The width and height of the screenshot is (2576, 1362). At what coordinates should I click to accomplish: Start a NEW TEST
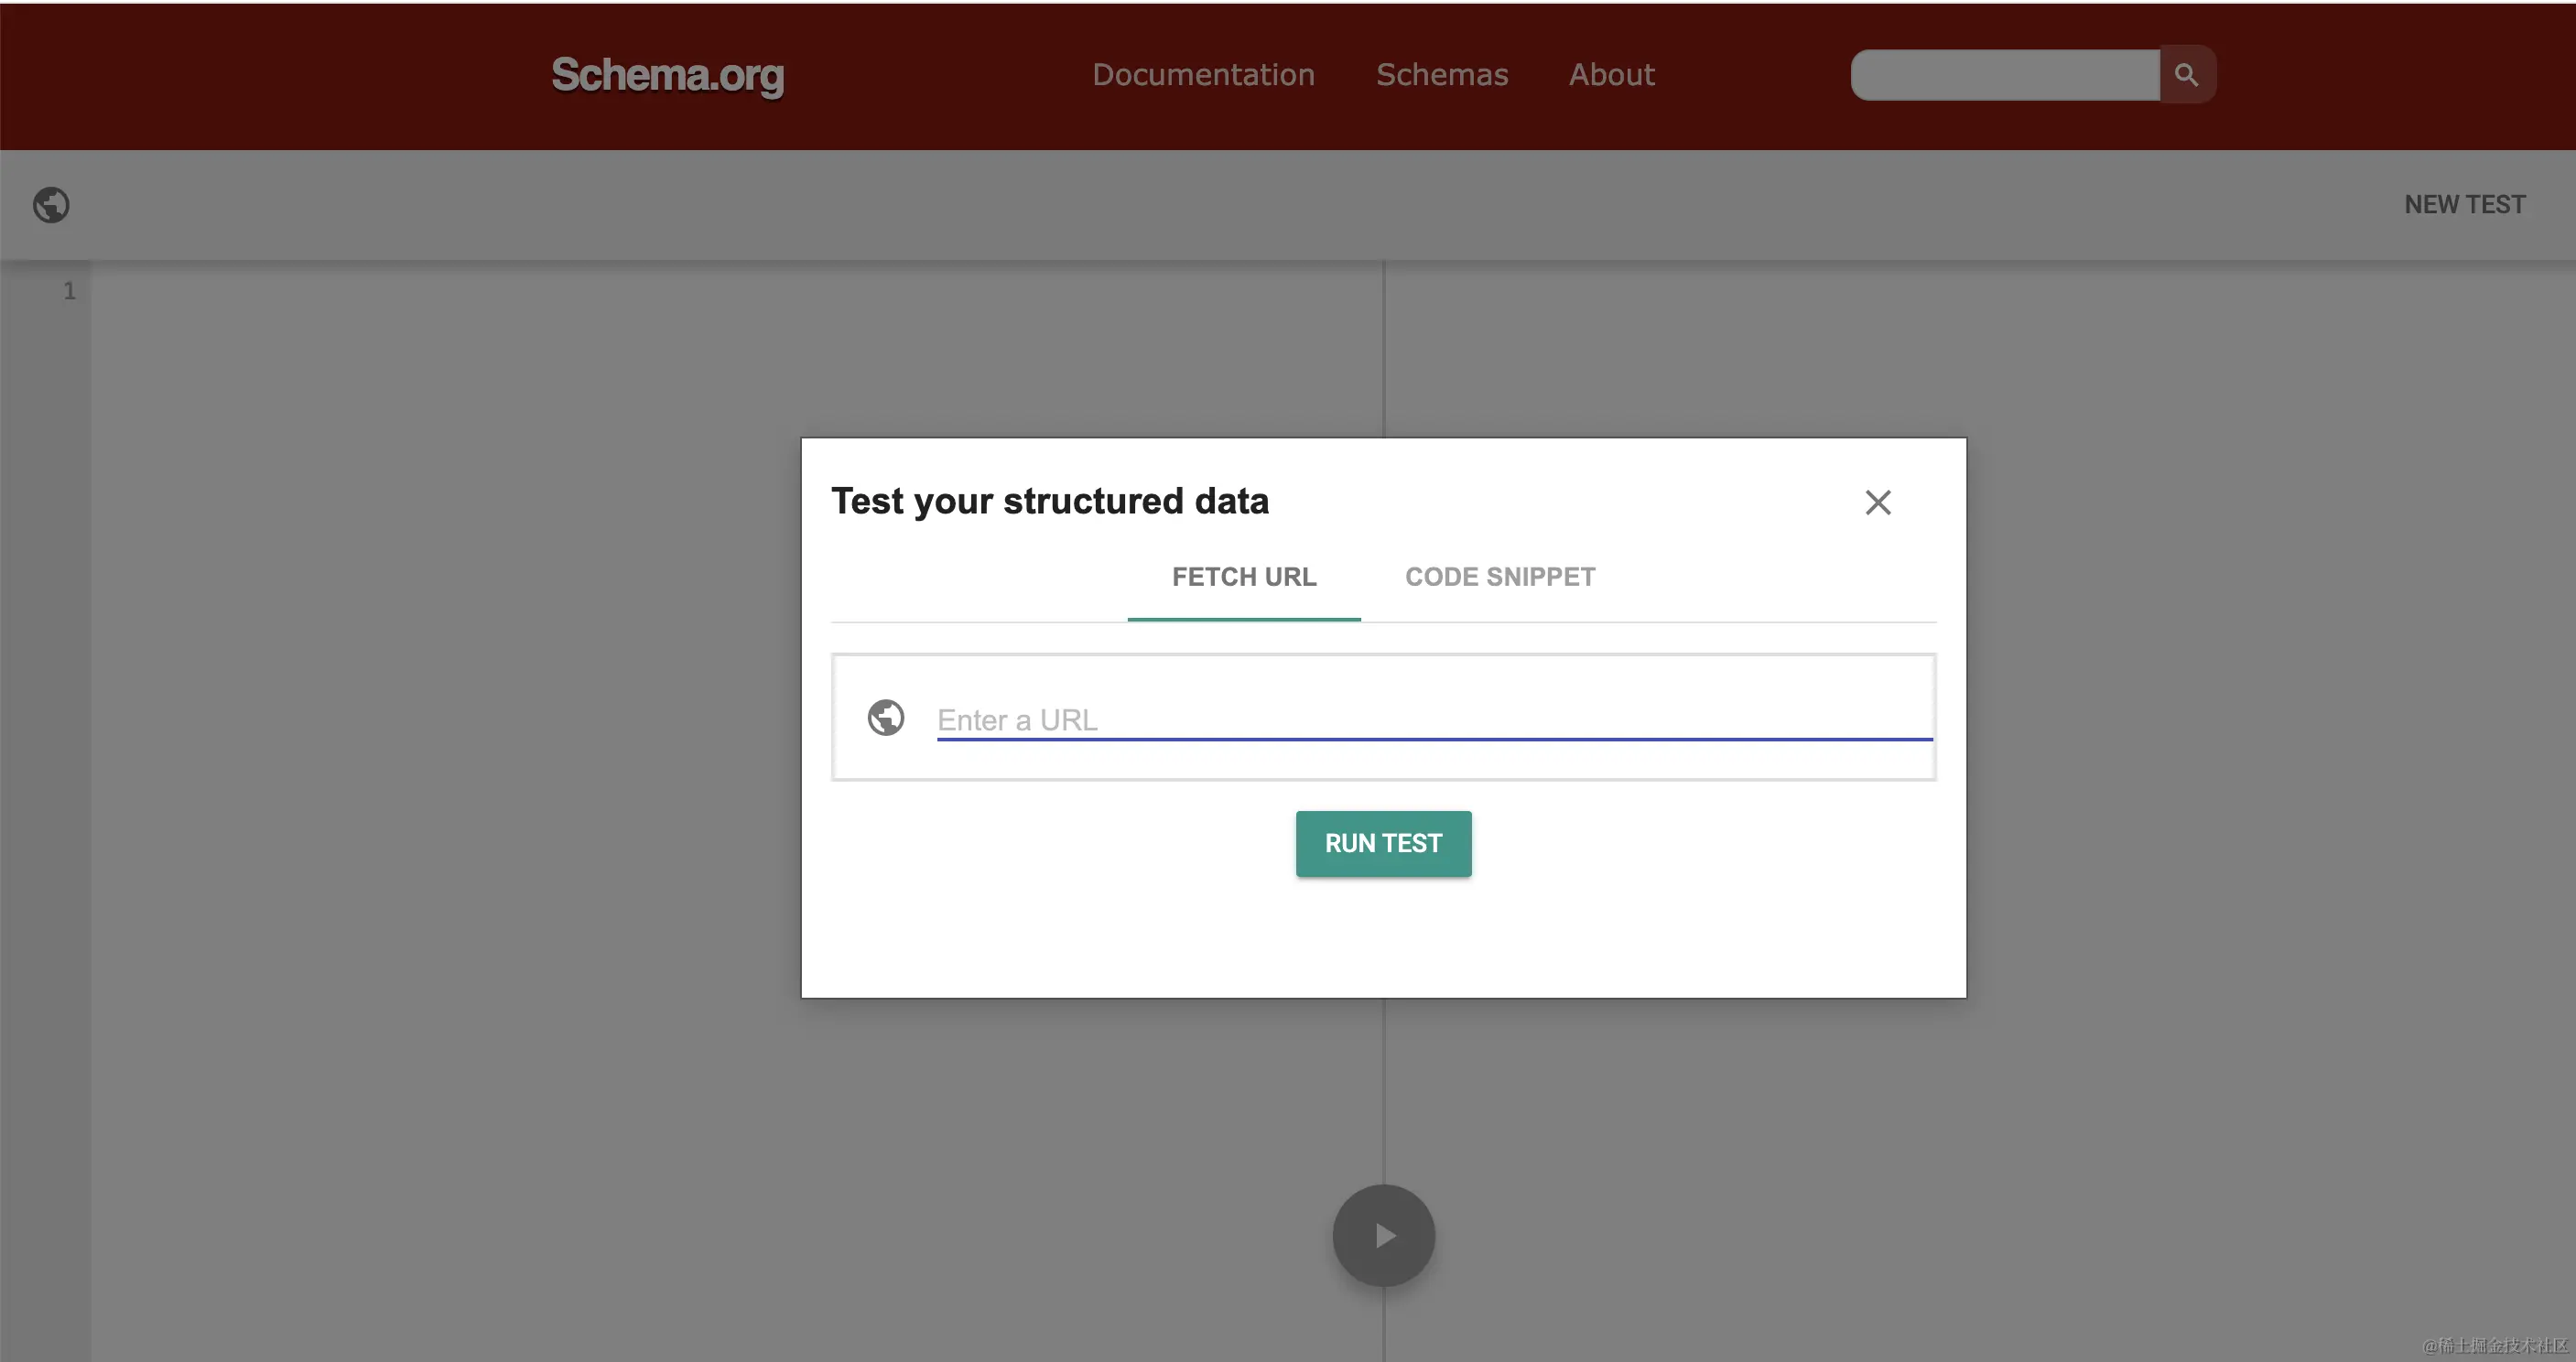pyautogui.click(x=2464, y=205)
